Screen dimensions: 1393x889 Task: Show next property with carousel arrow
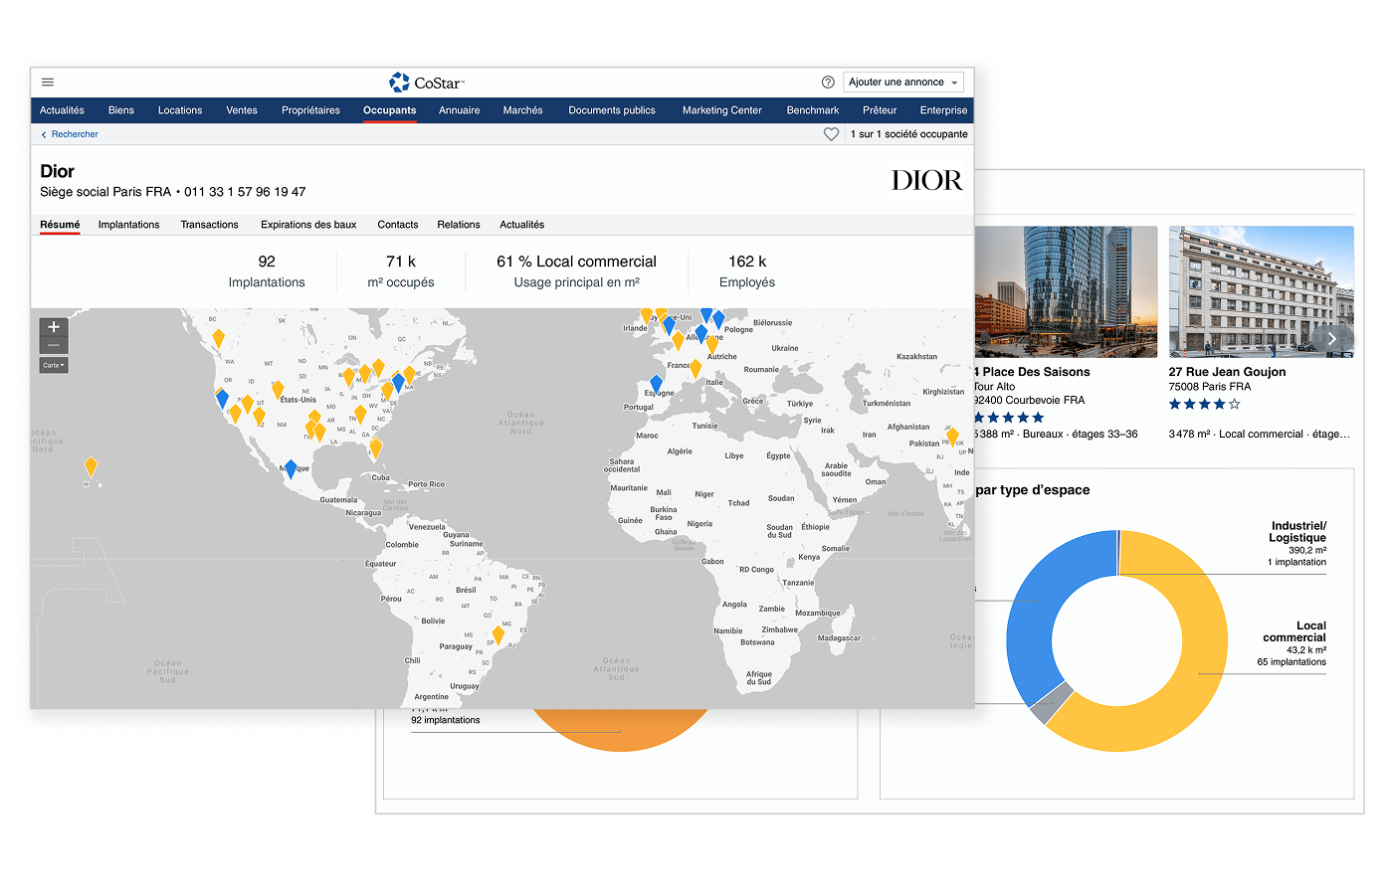point(1331,339)
